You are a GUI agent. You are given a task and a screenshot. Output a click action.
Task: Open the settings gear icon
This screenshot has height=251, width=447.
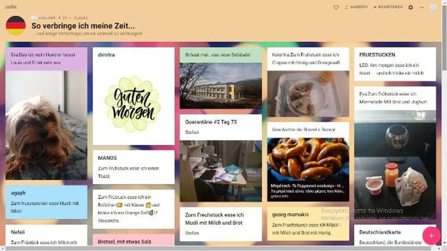coord(410,7)
